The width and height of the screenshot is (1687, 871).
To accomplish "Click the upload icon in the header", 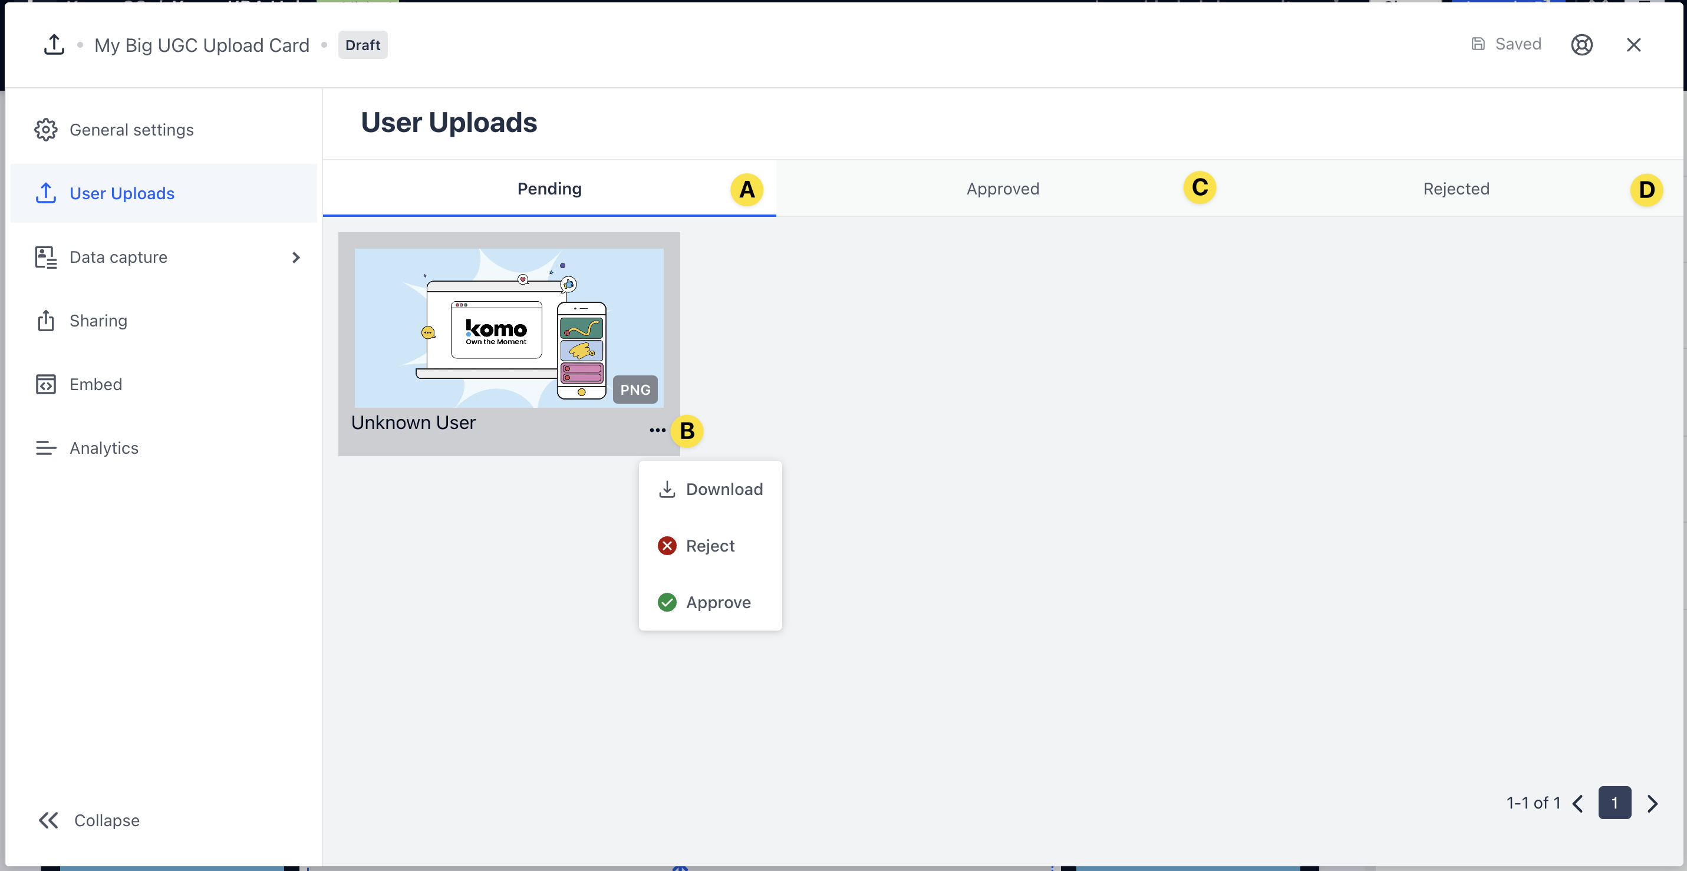I will point(54,45).
